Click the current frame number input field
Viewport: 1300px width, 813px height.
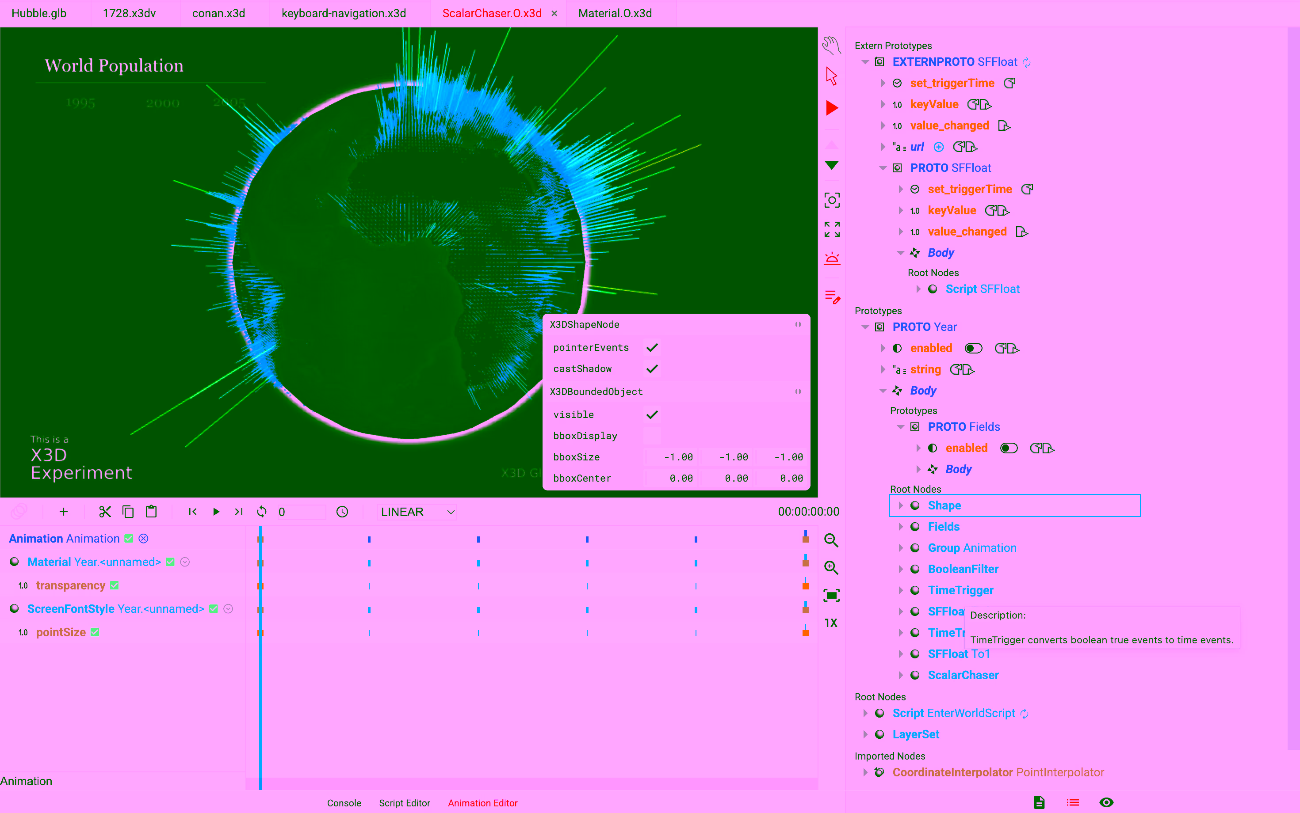coord(300,512)
